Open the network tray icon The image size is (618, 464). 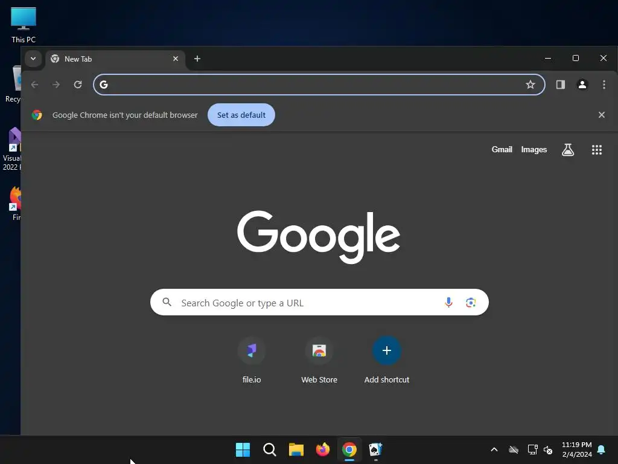(x=532, y=449)
